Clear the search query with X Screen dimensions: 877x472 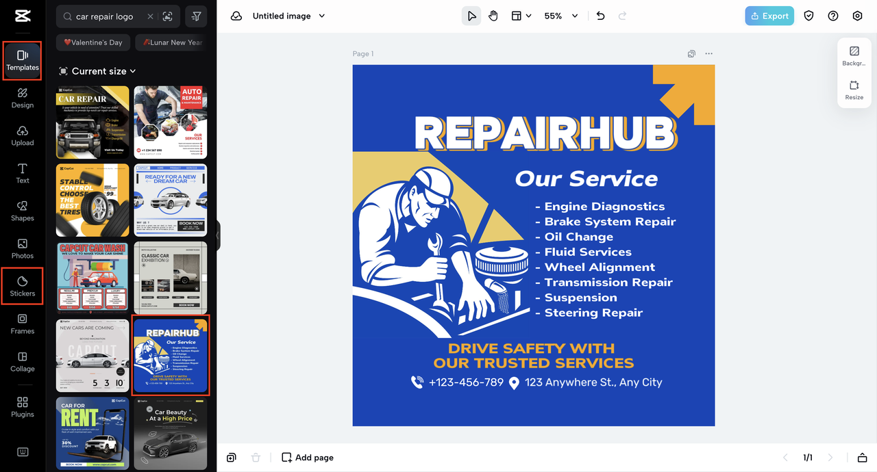150,16
